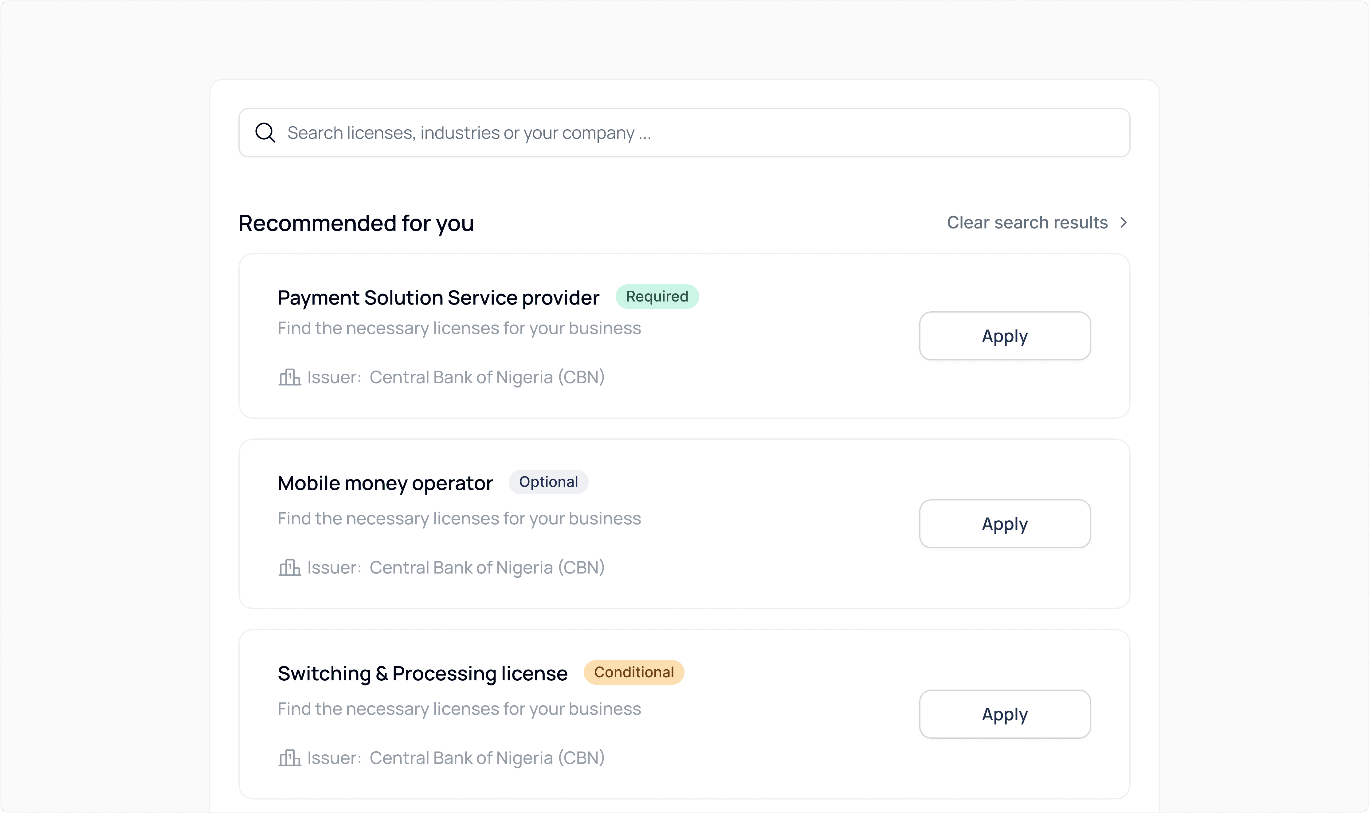
Task: Click issuer building icon in Mobile money card
Action: click(x=289, y=568)
